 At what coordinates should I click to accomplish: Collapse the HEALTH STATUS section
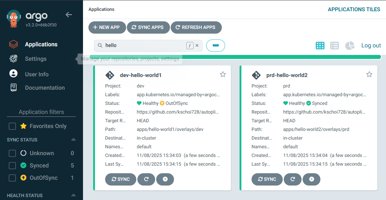[73, 195]
